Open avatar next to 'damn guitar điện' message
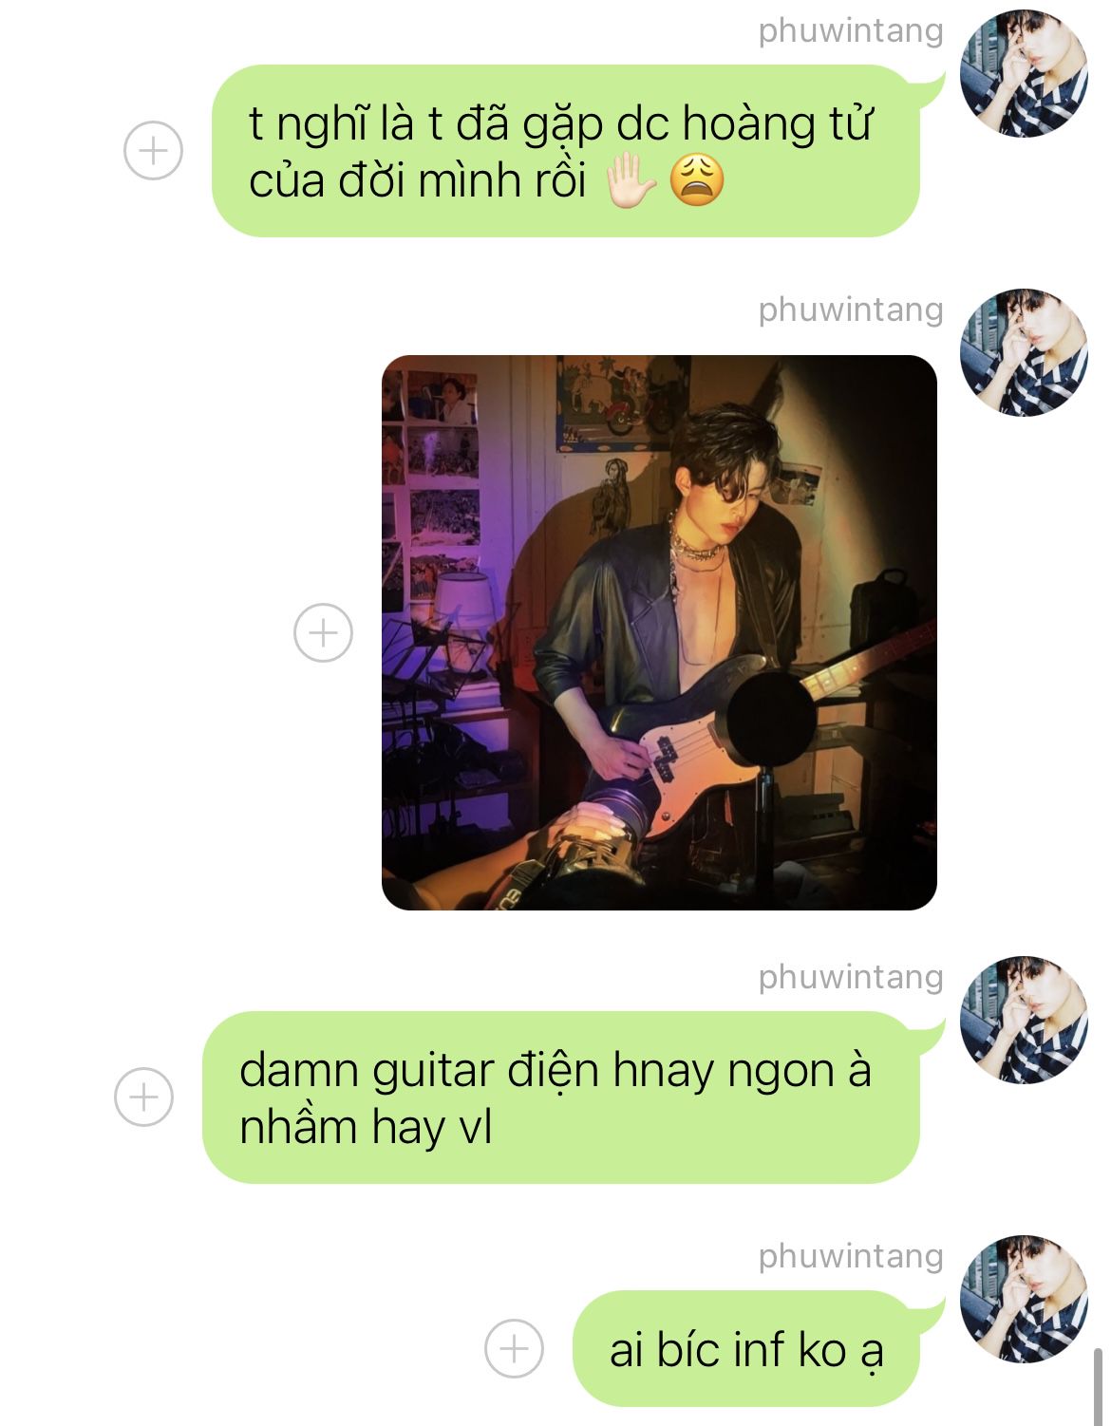Viewport: 1111px width, 1426px height. click(x=1024, y=1021)
